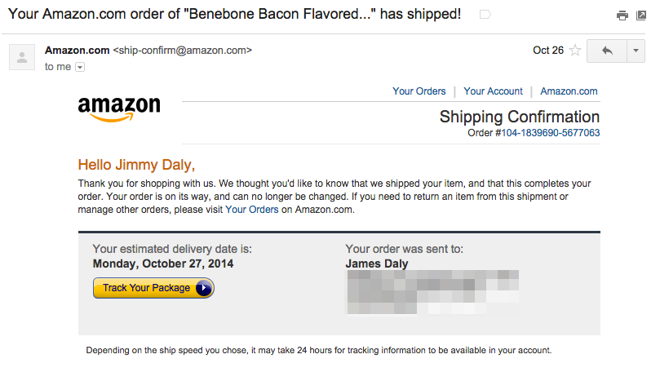The height and width of the screenshot is (372, 660).
Task: Print this email with the printer icon
Action: click(622, 15)
